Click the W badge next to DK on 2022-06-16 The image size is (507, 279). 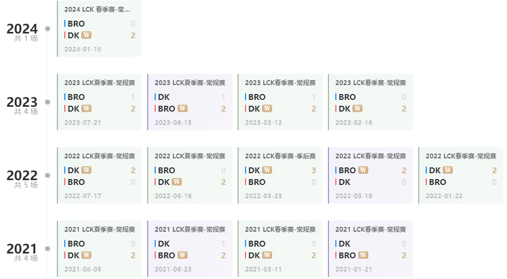click(x=176, y=182)
